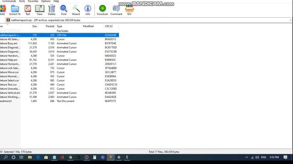Open volume control in system tray
This screenshot has height=164, width=293.
(x=257, y=157)
